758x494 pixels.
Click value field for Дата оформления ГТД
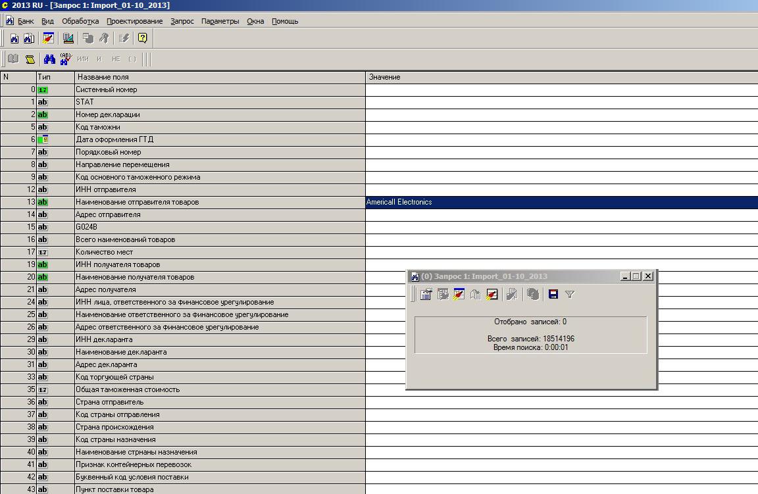pyautogui.click(x=562, y=139)
